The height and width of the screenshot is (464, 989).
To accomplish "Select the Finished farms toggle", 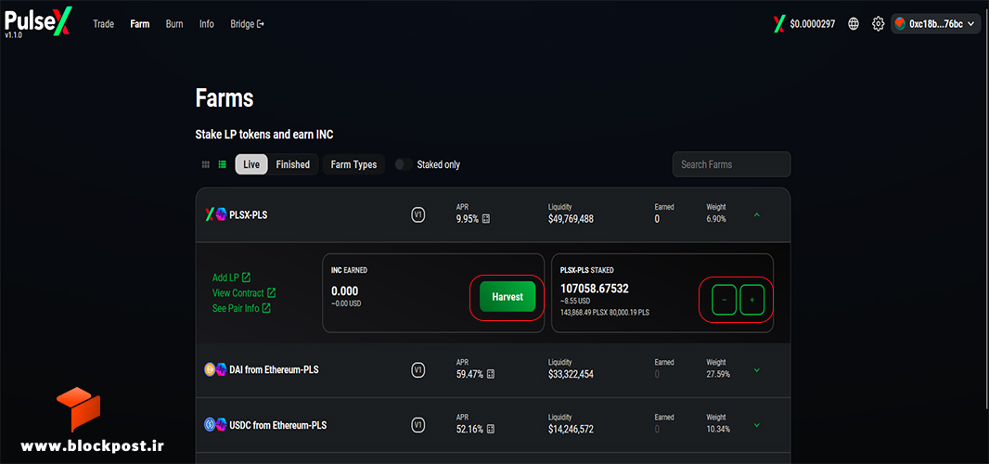I will coord(292,164).
